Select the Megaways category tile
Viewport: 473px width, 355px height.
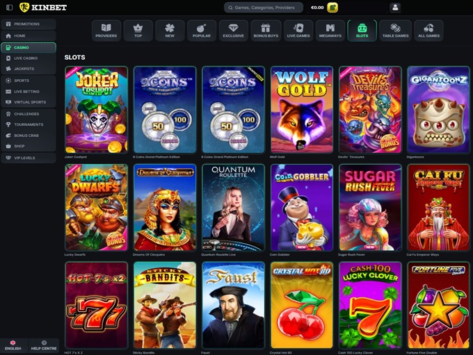(x=330, y=30)
